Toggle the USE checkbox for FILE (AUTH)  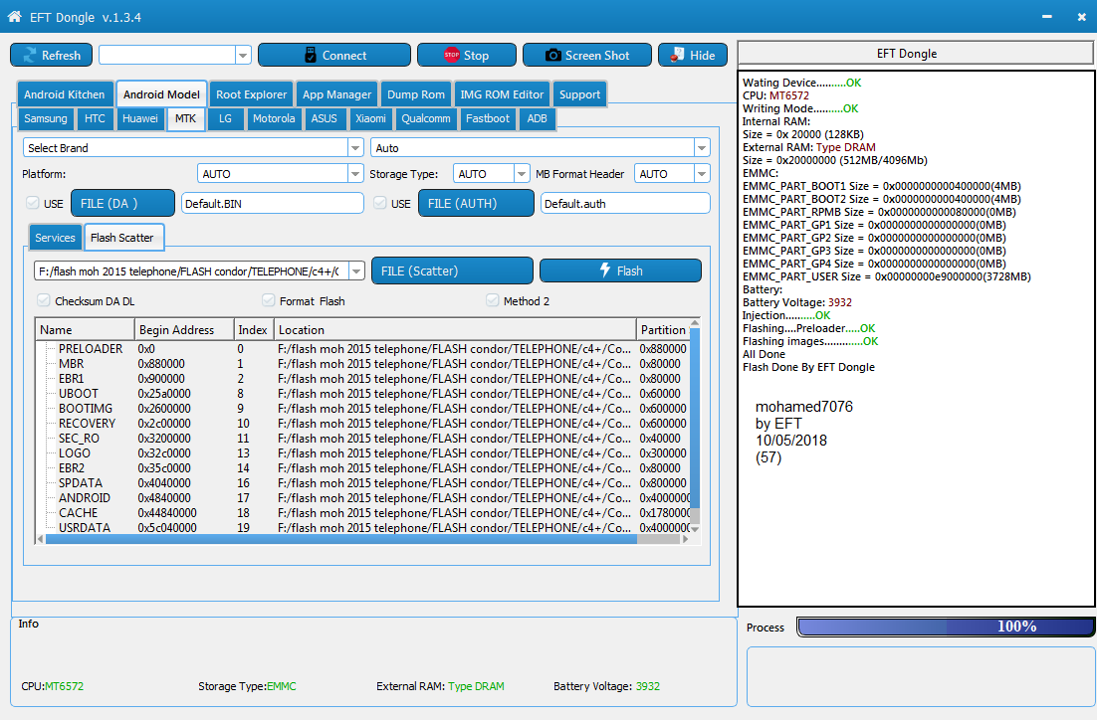point(380,203)
